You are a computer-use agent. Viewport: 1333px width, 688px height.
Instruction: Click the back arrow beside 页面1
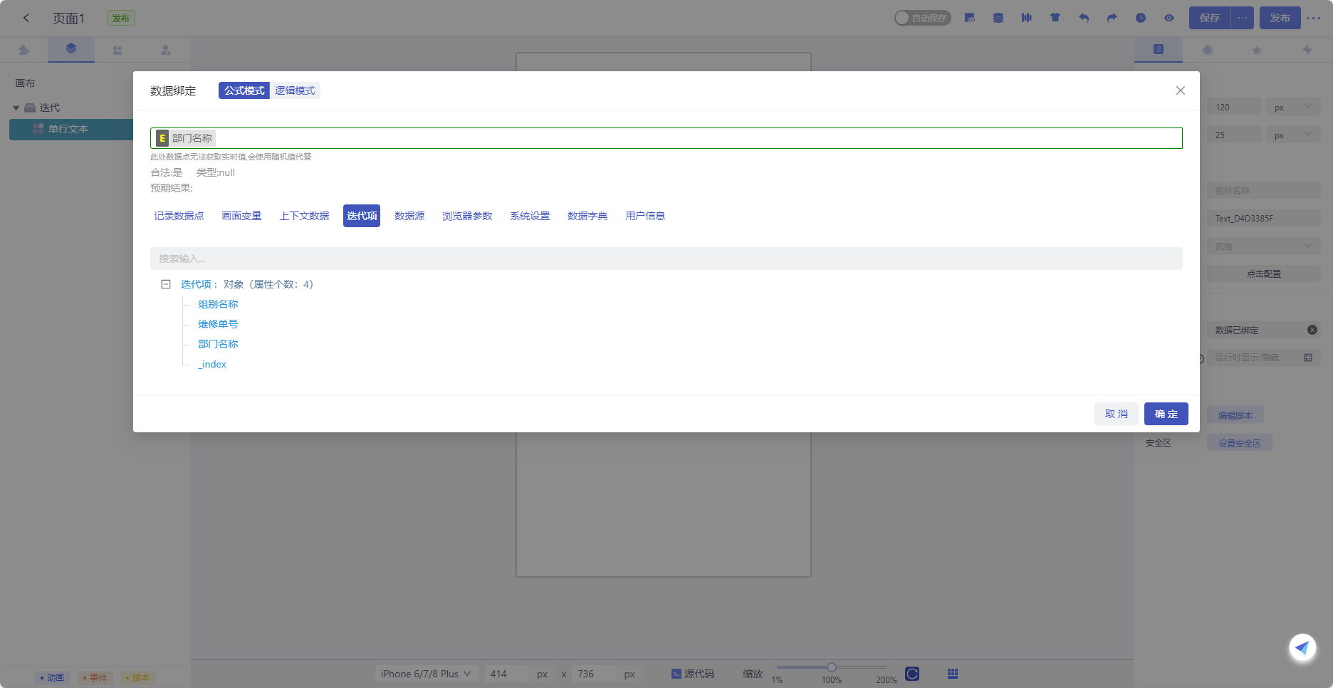point(26,18)
